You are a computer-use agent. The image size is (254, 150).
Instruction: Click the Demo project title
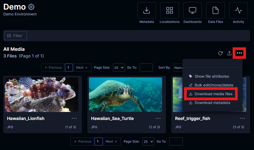pyautogui.click(x=15, y=7)
